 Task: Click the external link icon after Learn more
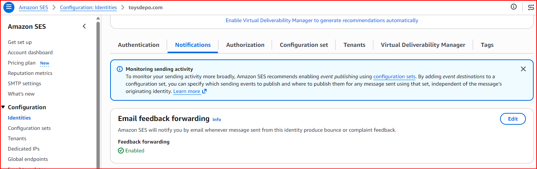point(204,91)
